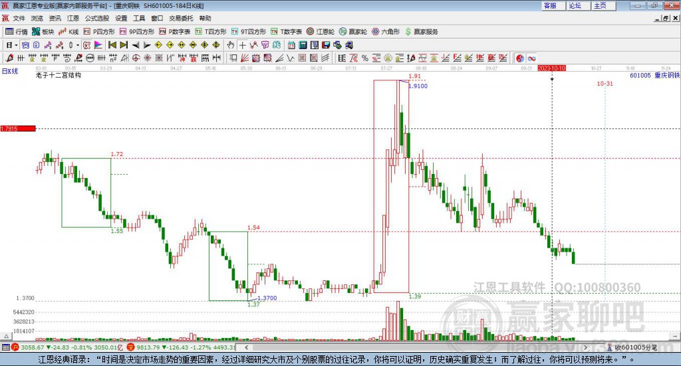Click the 10-31 date annotation
This screenshot has width=681, height=366.
point(605,84)
